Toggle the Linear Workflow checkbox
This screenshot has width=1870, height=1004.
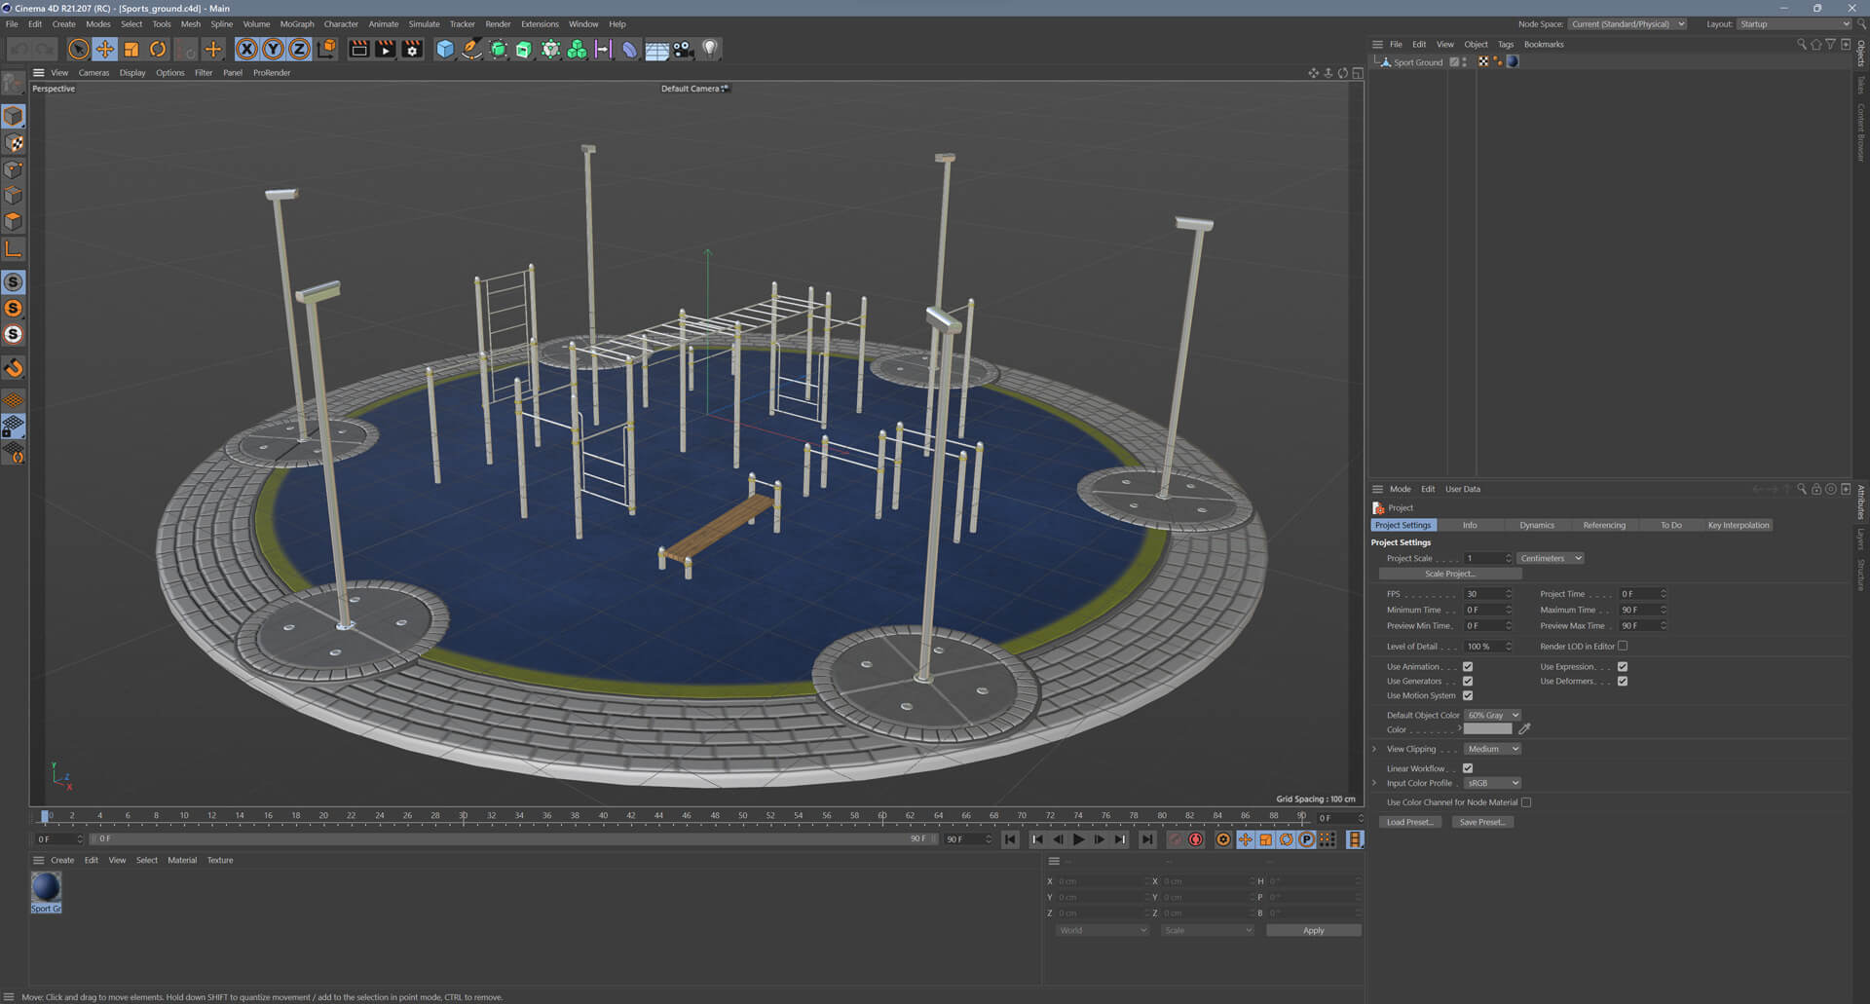click(x=1468, y=768)
